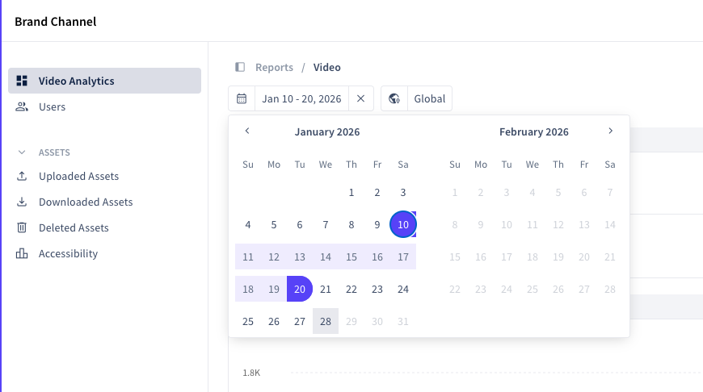Click the Video Analytics dashboard icon
Image resolution: width=703 pixels, height=392 pixels.
(x=22, y=81)
